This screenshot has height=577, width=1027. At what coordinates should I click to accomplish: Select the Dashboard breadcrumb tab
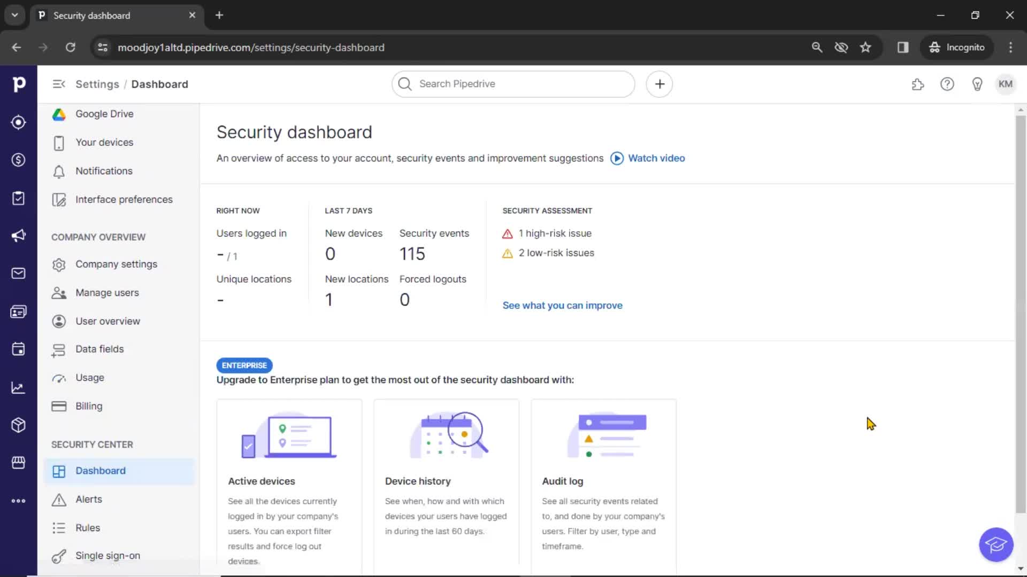[x=159, y=84]
